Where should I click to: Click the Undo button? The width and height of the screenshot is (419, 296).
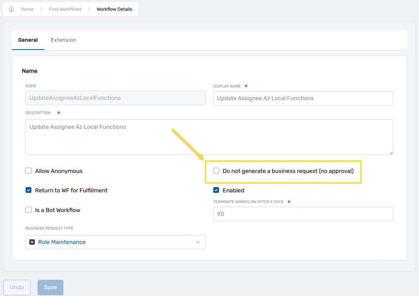click(17, 287)
